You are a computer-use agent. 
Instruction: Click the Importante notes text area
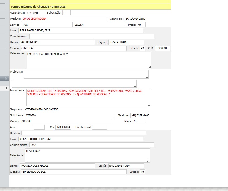[89, 97]
